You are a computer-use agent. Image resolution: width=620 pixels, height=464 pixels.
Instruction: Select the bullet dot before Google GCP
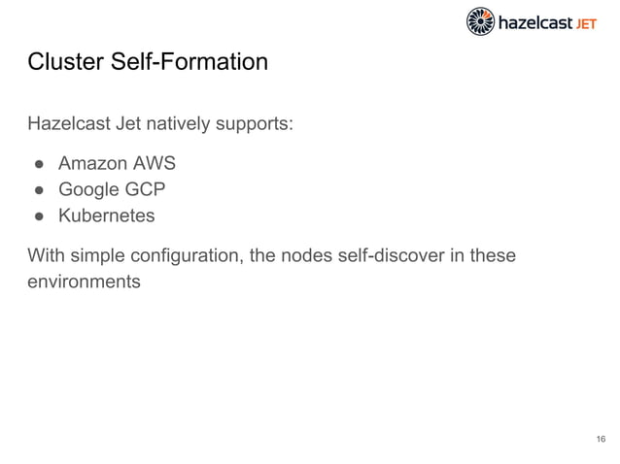pyautogui.click(x=39, y=190)
